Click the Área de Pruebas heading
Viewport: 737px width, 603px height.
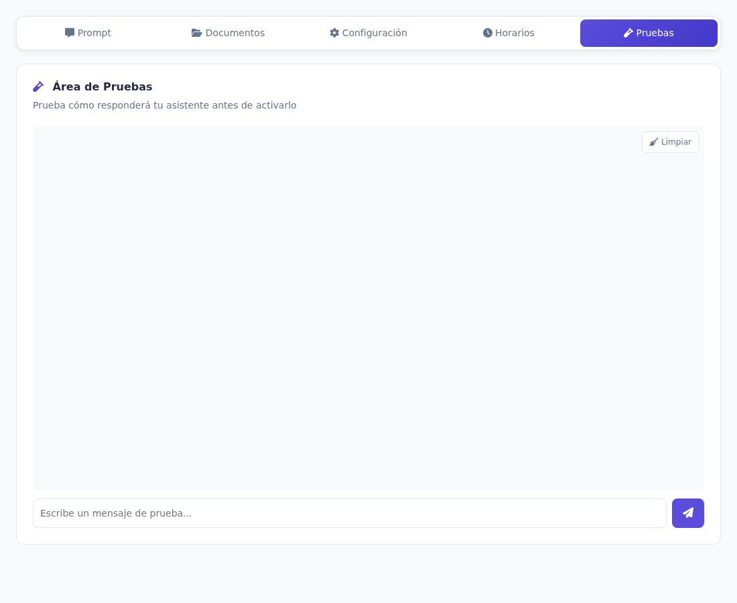coord(102,86)
